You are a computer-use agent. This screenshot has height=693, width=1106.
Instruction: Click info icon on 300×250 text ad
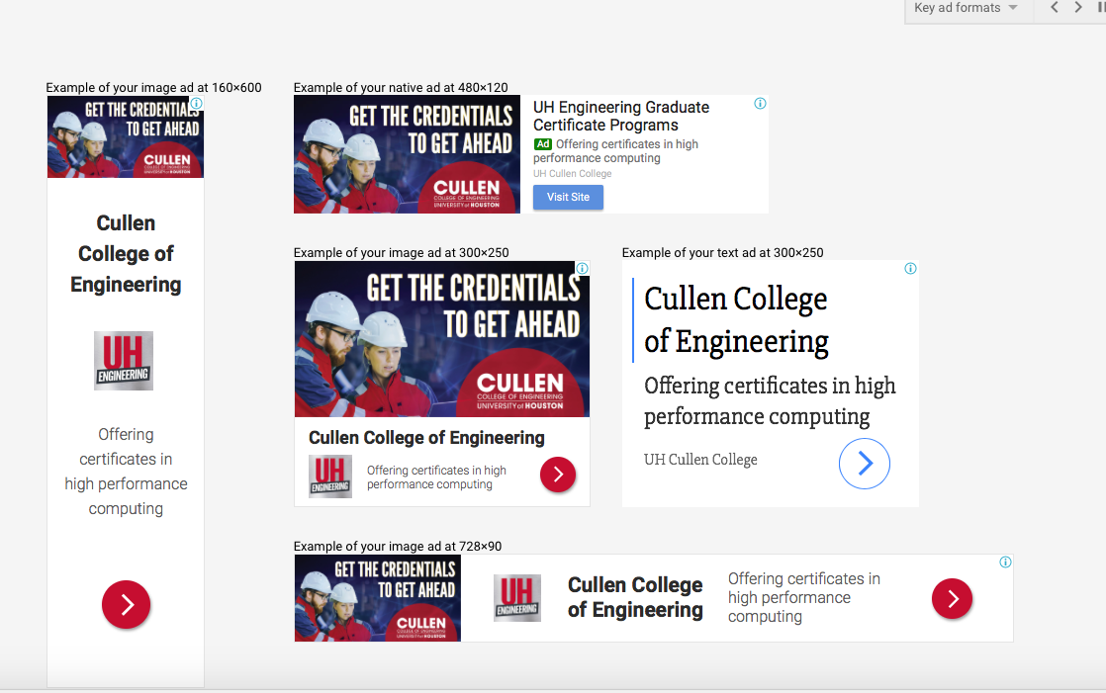click(x=910, y=269)
